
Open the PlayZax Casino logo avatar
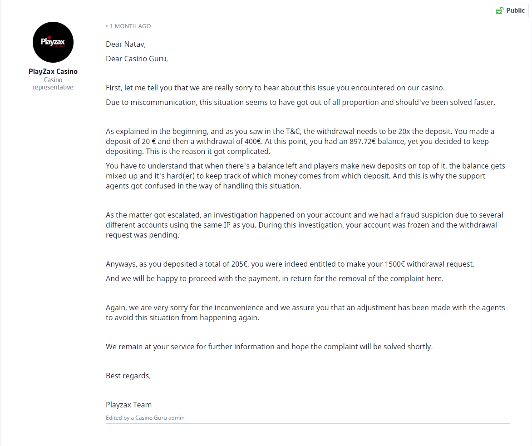(53, 42)
